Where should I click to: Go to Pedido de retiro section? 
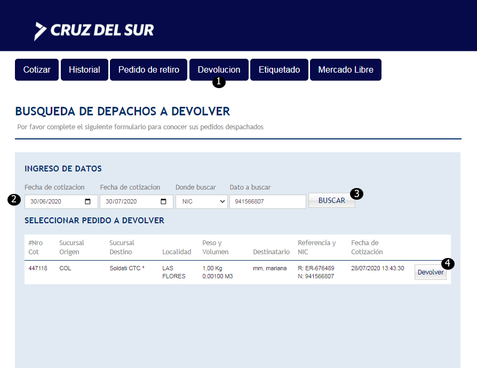click(x=149, y=70)
